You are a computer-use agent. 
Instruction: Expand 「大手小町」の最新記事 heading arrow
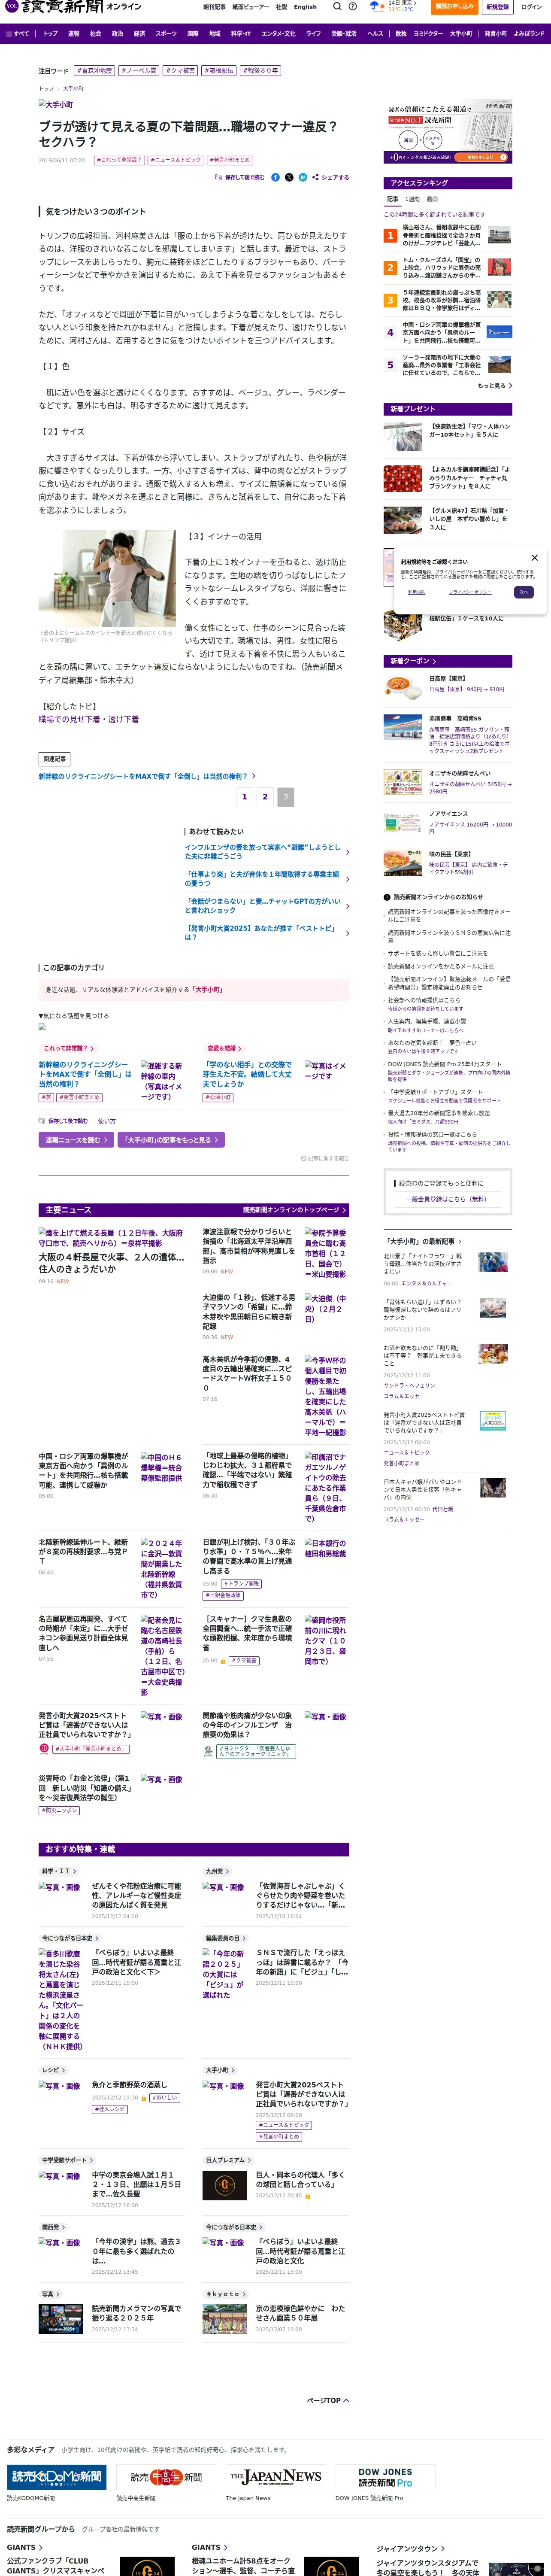click(460, 1241)
